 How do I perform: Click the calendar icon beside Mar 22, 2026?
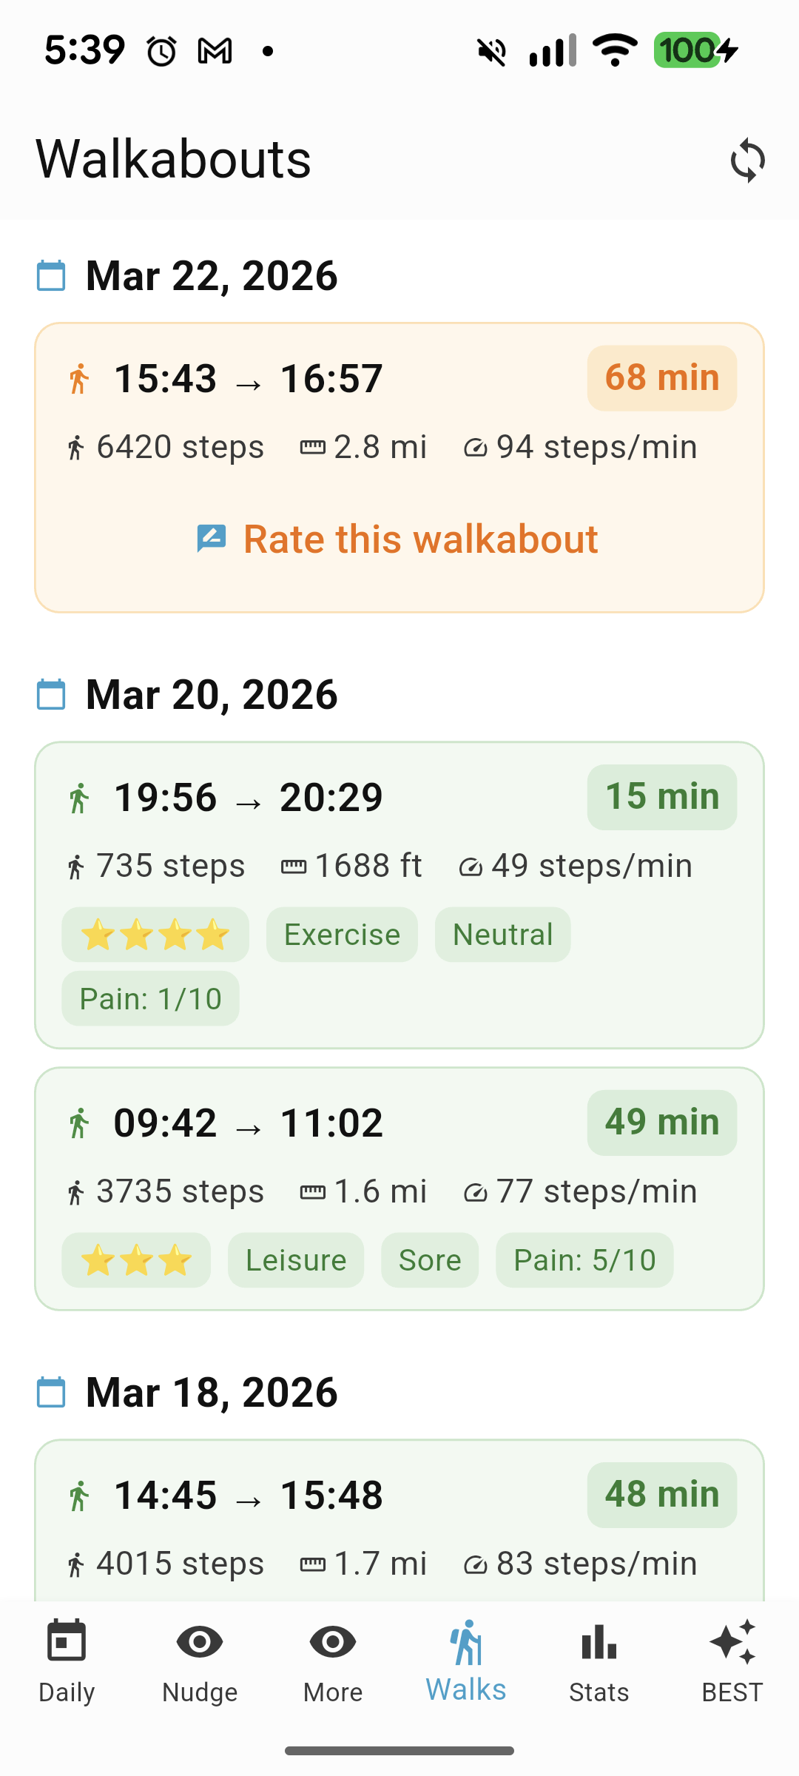52,275
